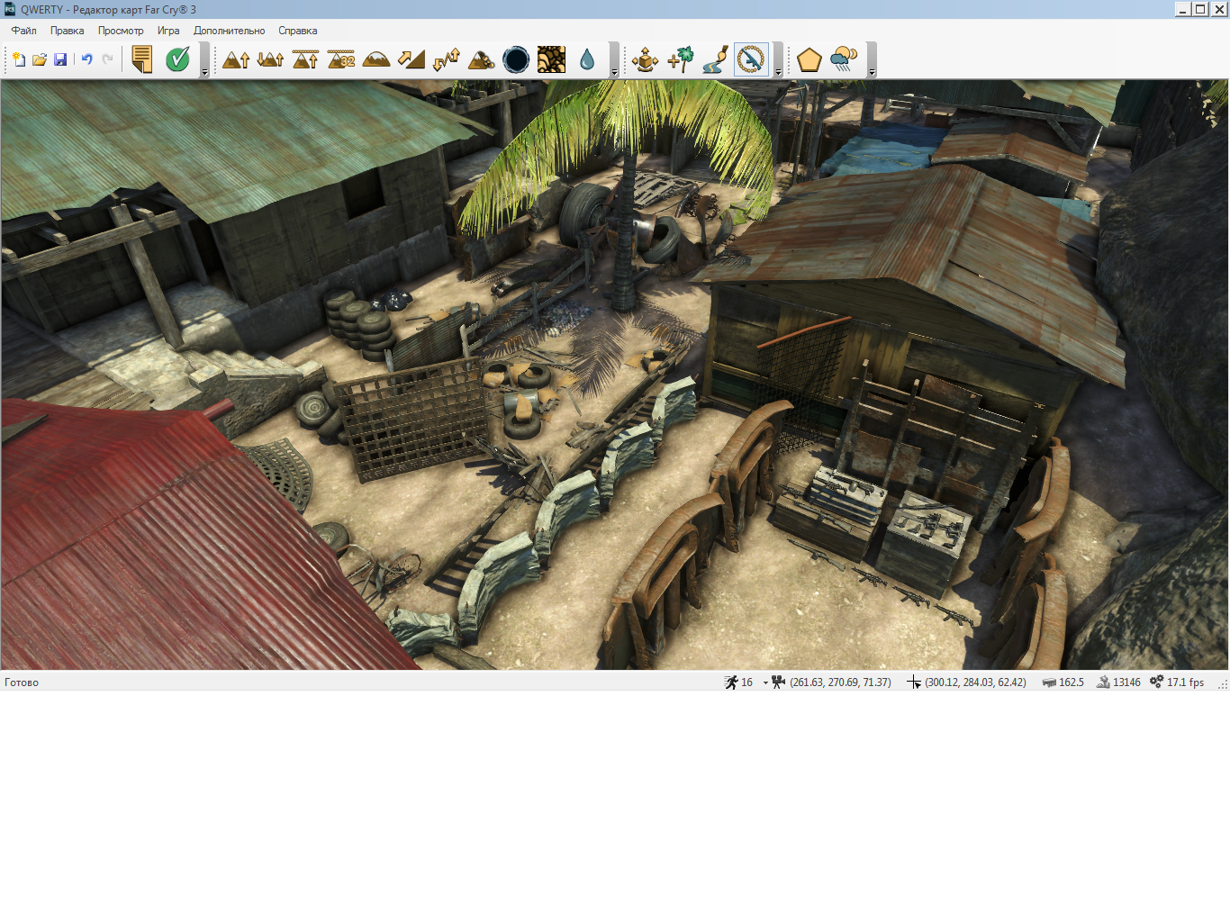Open the movement speed dropdown arrow
Viewport: 1230px width, 922px height.
tap(765, 682)
